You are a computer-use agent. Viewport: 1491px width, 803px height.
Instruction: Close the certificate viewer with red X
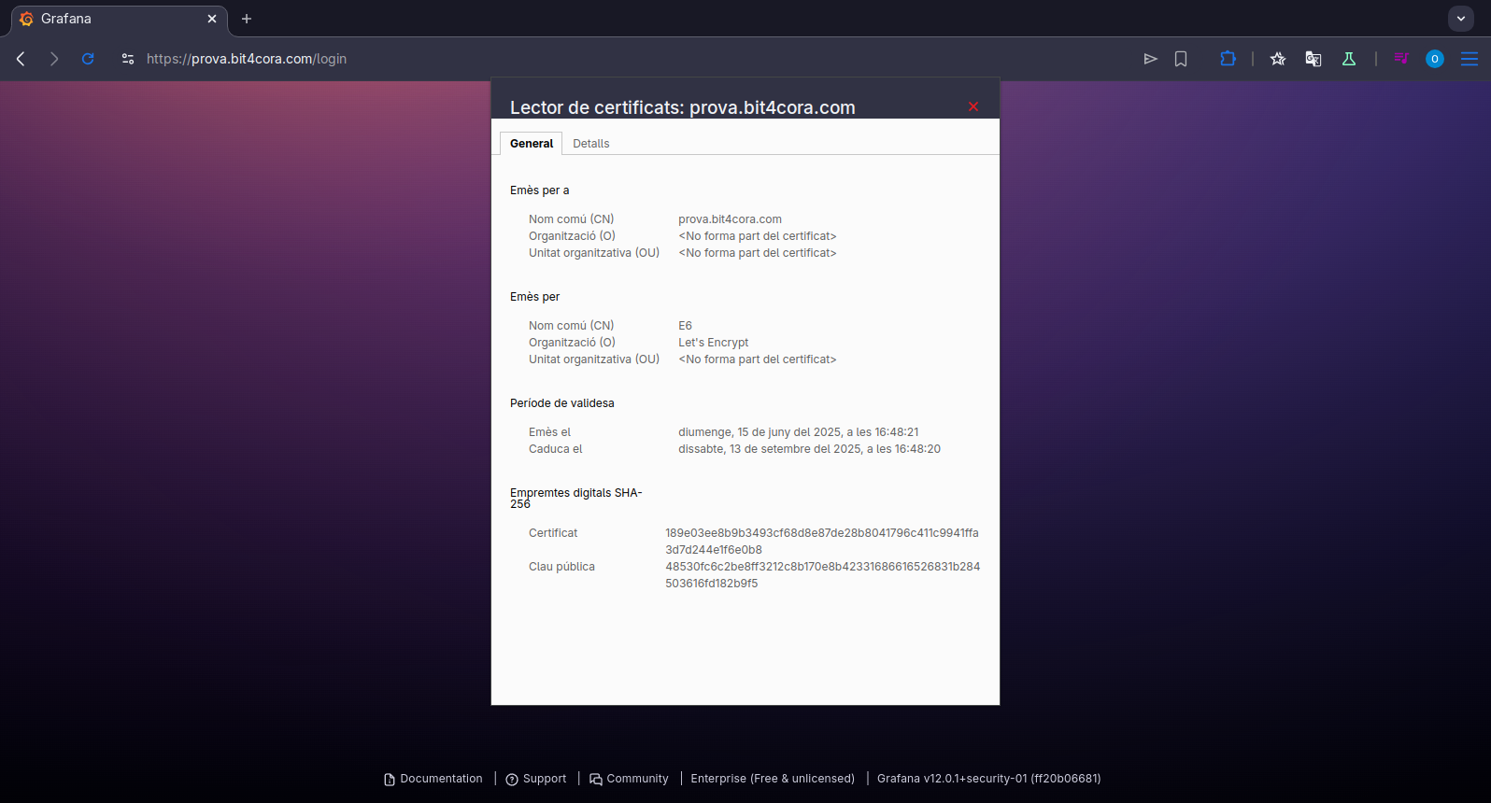tap(973, 106)
